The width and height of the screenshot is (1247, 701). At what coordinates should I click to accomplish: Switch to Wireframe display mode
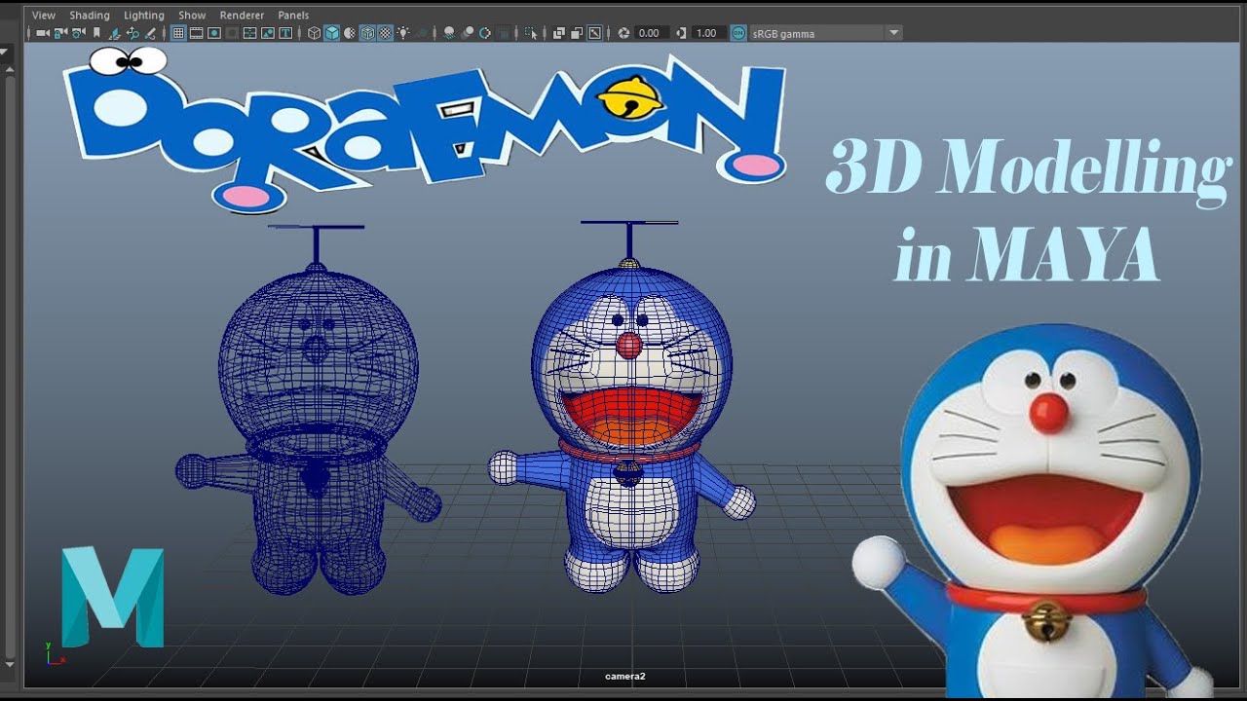[x=314, y=33]
